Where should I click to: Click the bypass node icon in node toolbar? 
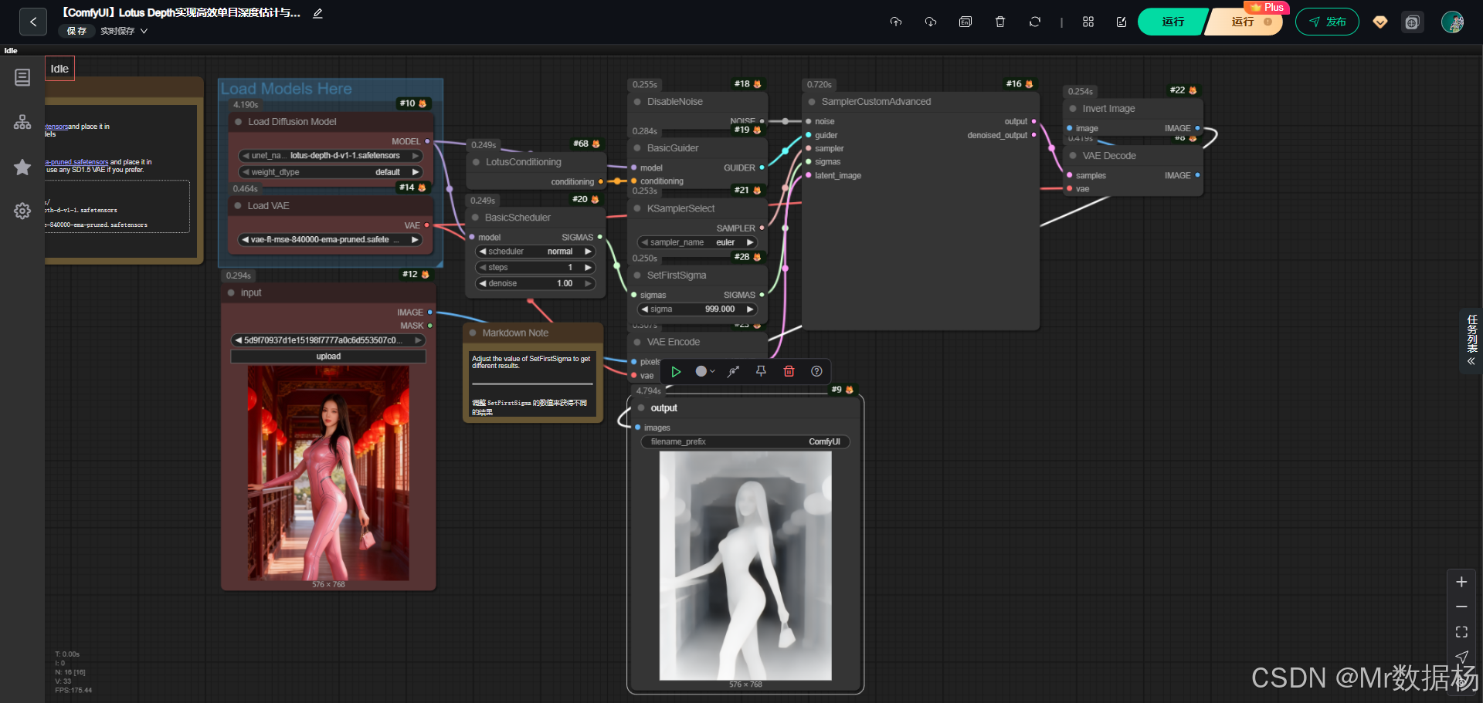733,372
